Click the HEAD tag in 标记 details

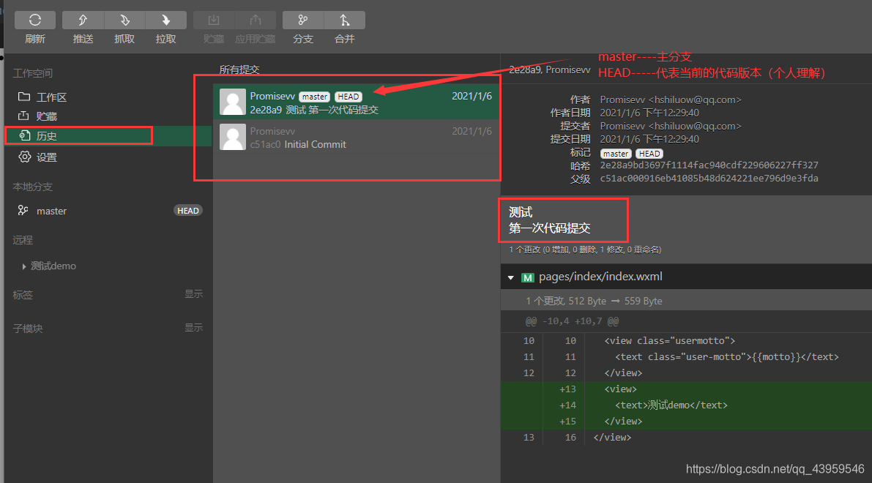point(649,154)
